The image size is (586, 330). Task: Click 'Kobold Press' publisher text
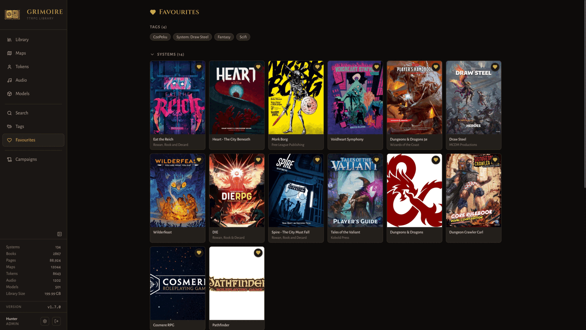(340, 238)
